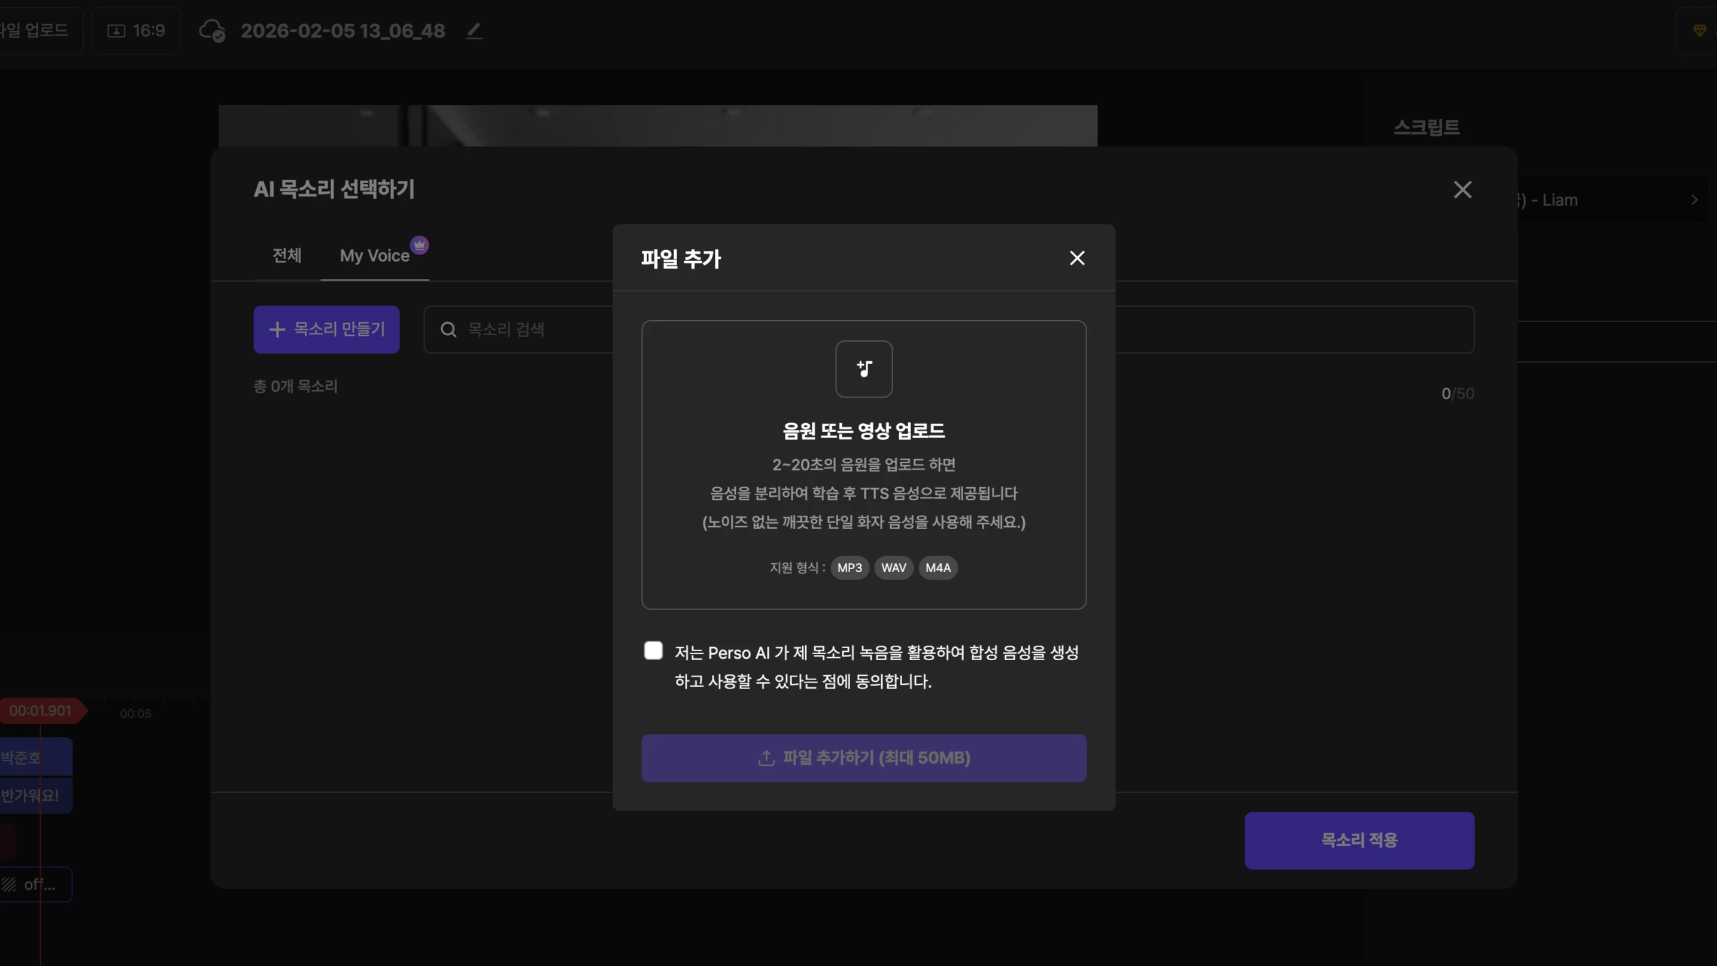Close the AI 목소리 선택하기 panel
Screen dimensions: 1717x966
click(1463, 190)
